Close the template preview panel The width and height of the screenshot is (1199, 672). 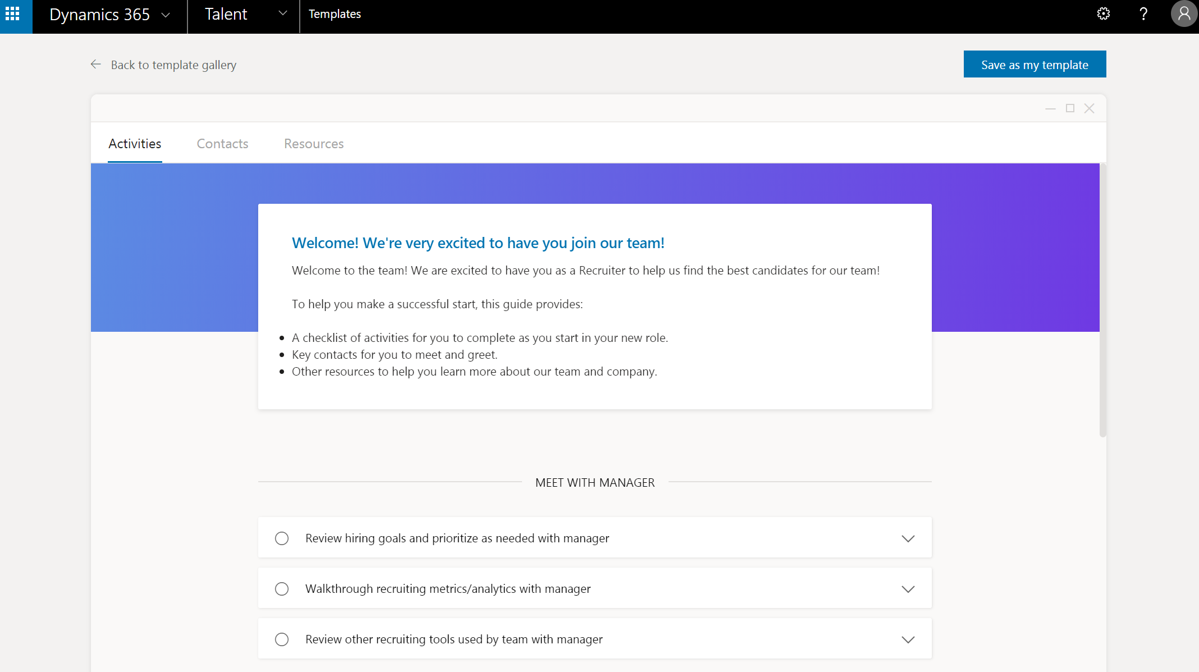coord(1089,108)
